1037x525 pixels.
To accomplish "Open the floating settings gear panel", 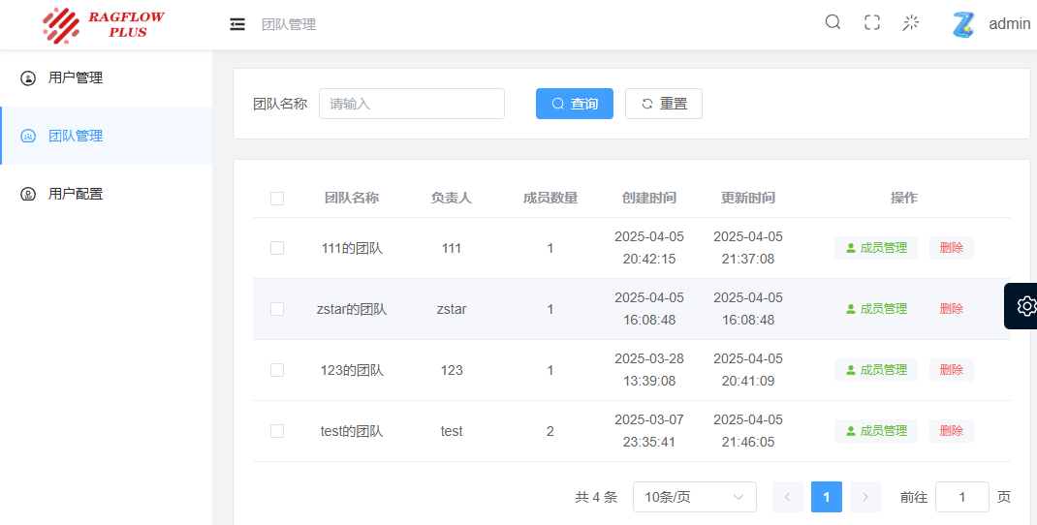I will [x=1022, y=306].
